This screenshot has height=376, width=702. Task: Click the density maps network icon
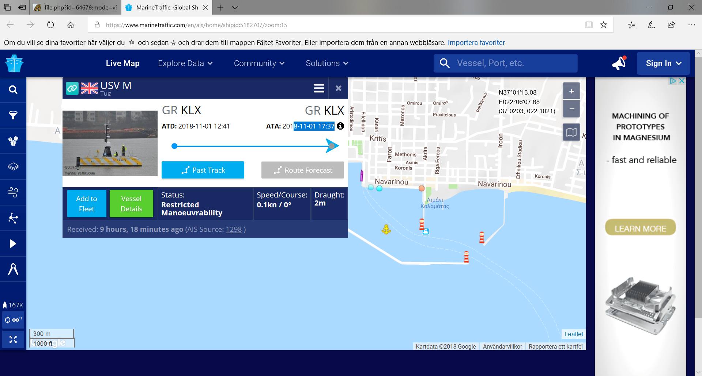pos(13,218)
